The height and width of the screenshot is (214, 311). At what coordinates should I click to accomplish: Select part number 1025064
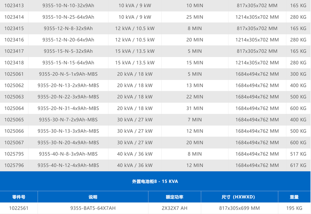point(14,108)
